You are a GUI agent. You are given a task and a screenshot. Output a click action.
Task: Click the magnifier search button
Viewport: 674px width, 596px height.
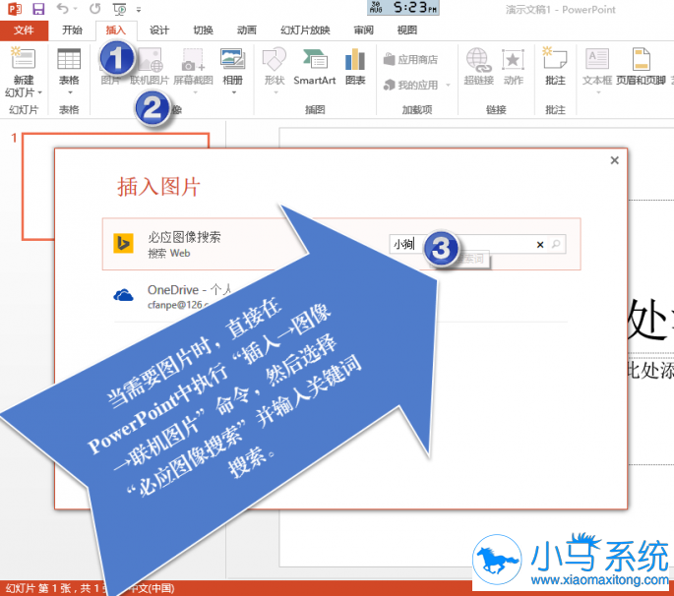[x=556, y=244]
